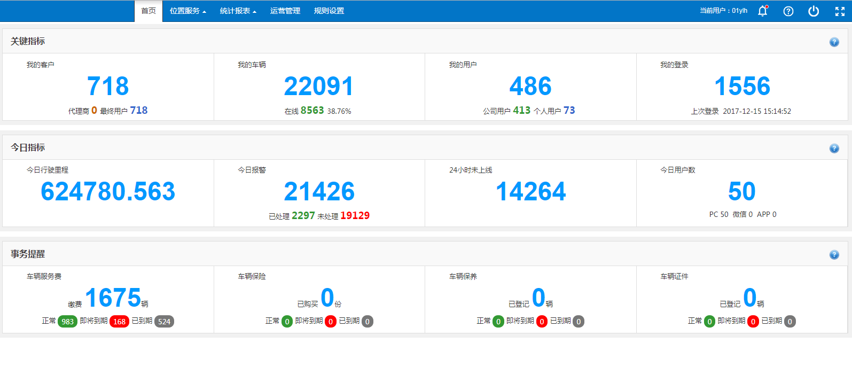
Task: Click 车辆保险 已到期 gray badge
Action: (368, 322)
